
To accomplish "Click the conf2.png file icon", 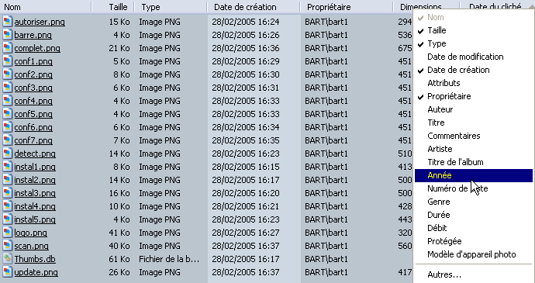I will tap(7, 74).
